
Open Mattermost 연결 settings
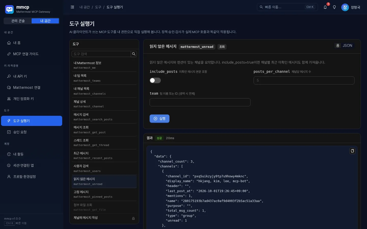pos(32,88)
